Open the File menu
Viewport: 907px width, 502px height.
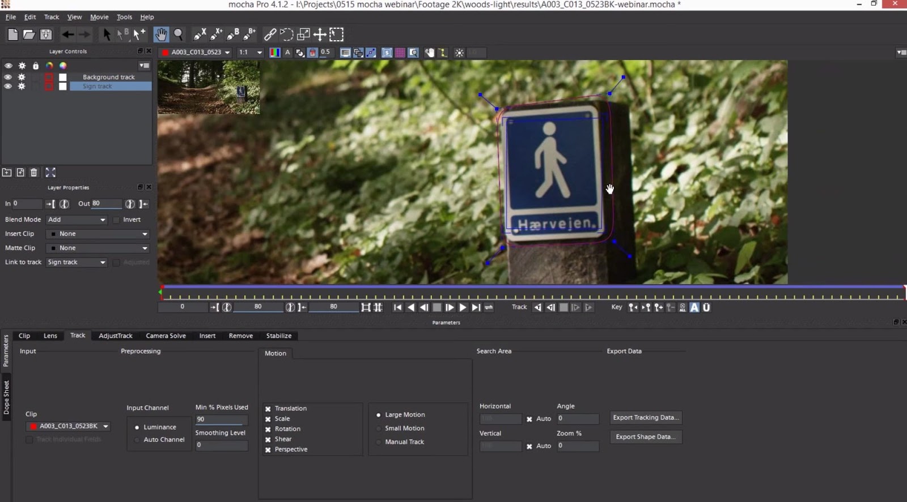click(x=11, y=17)
